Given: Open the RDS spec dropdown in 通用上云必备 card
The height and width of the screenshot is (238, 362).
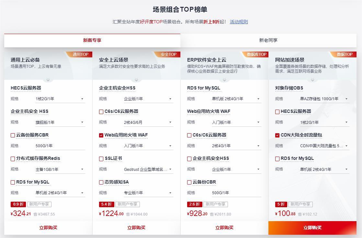Looking at the screenshot, I should [60, 193].
